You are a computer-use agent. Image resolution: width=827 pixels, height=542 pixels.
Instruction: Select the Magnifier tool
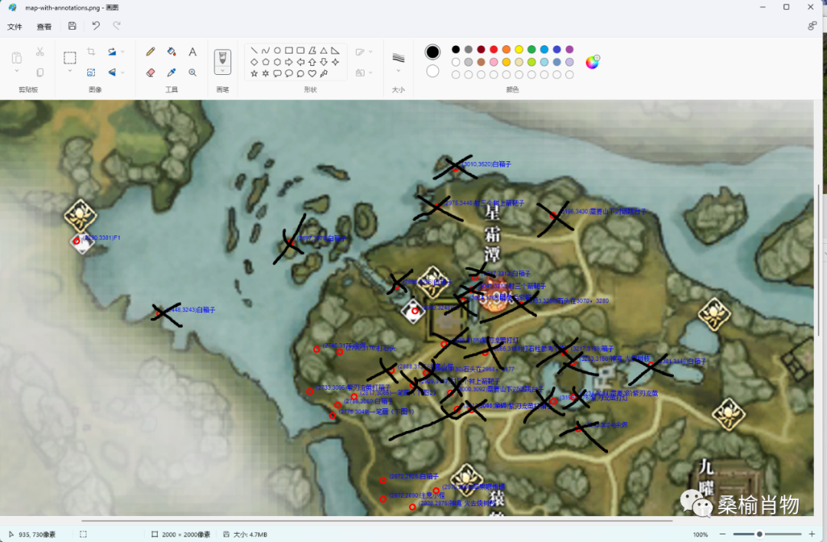tap(192, 73)
